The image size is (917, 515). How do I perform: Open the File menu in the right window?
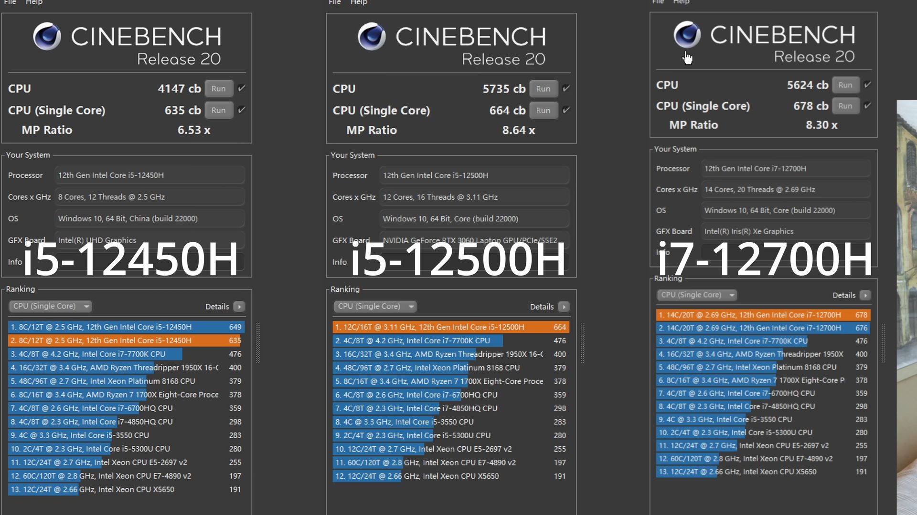[658, 2]
